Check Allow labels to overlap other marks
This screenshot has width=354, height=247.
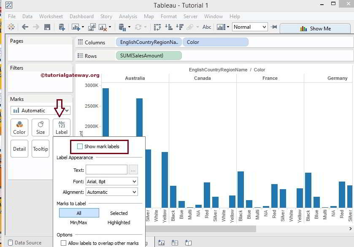pyautogui.click(x=64, y=243)
